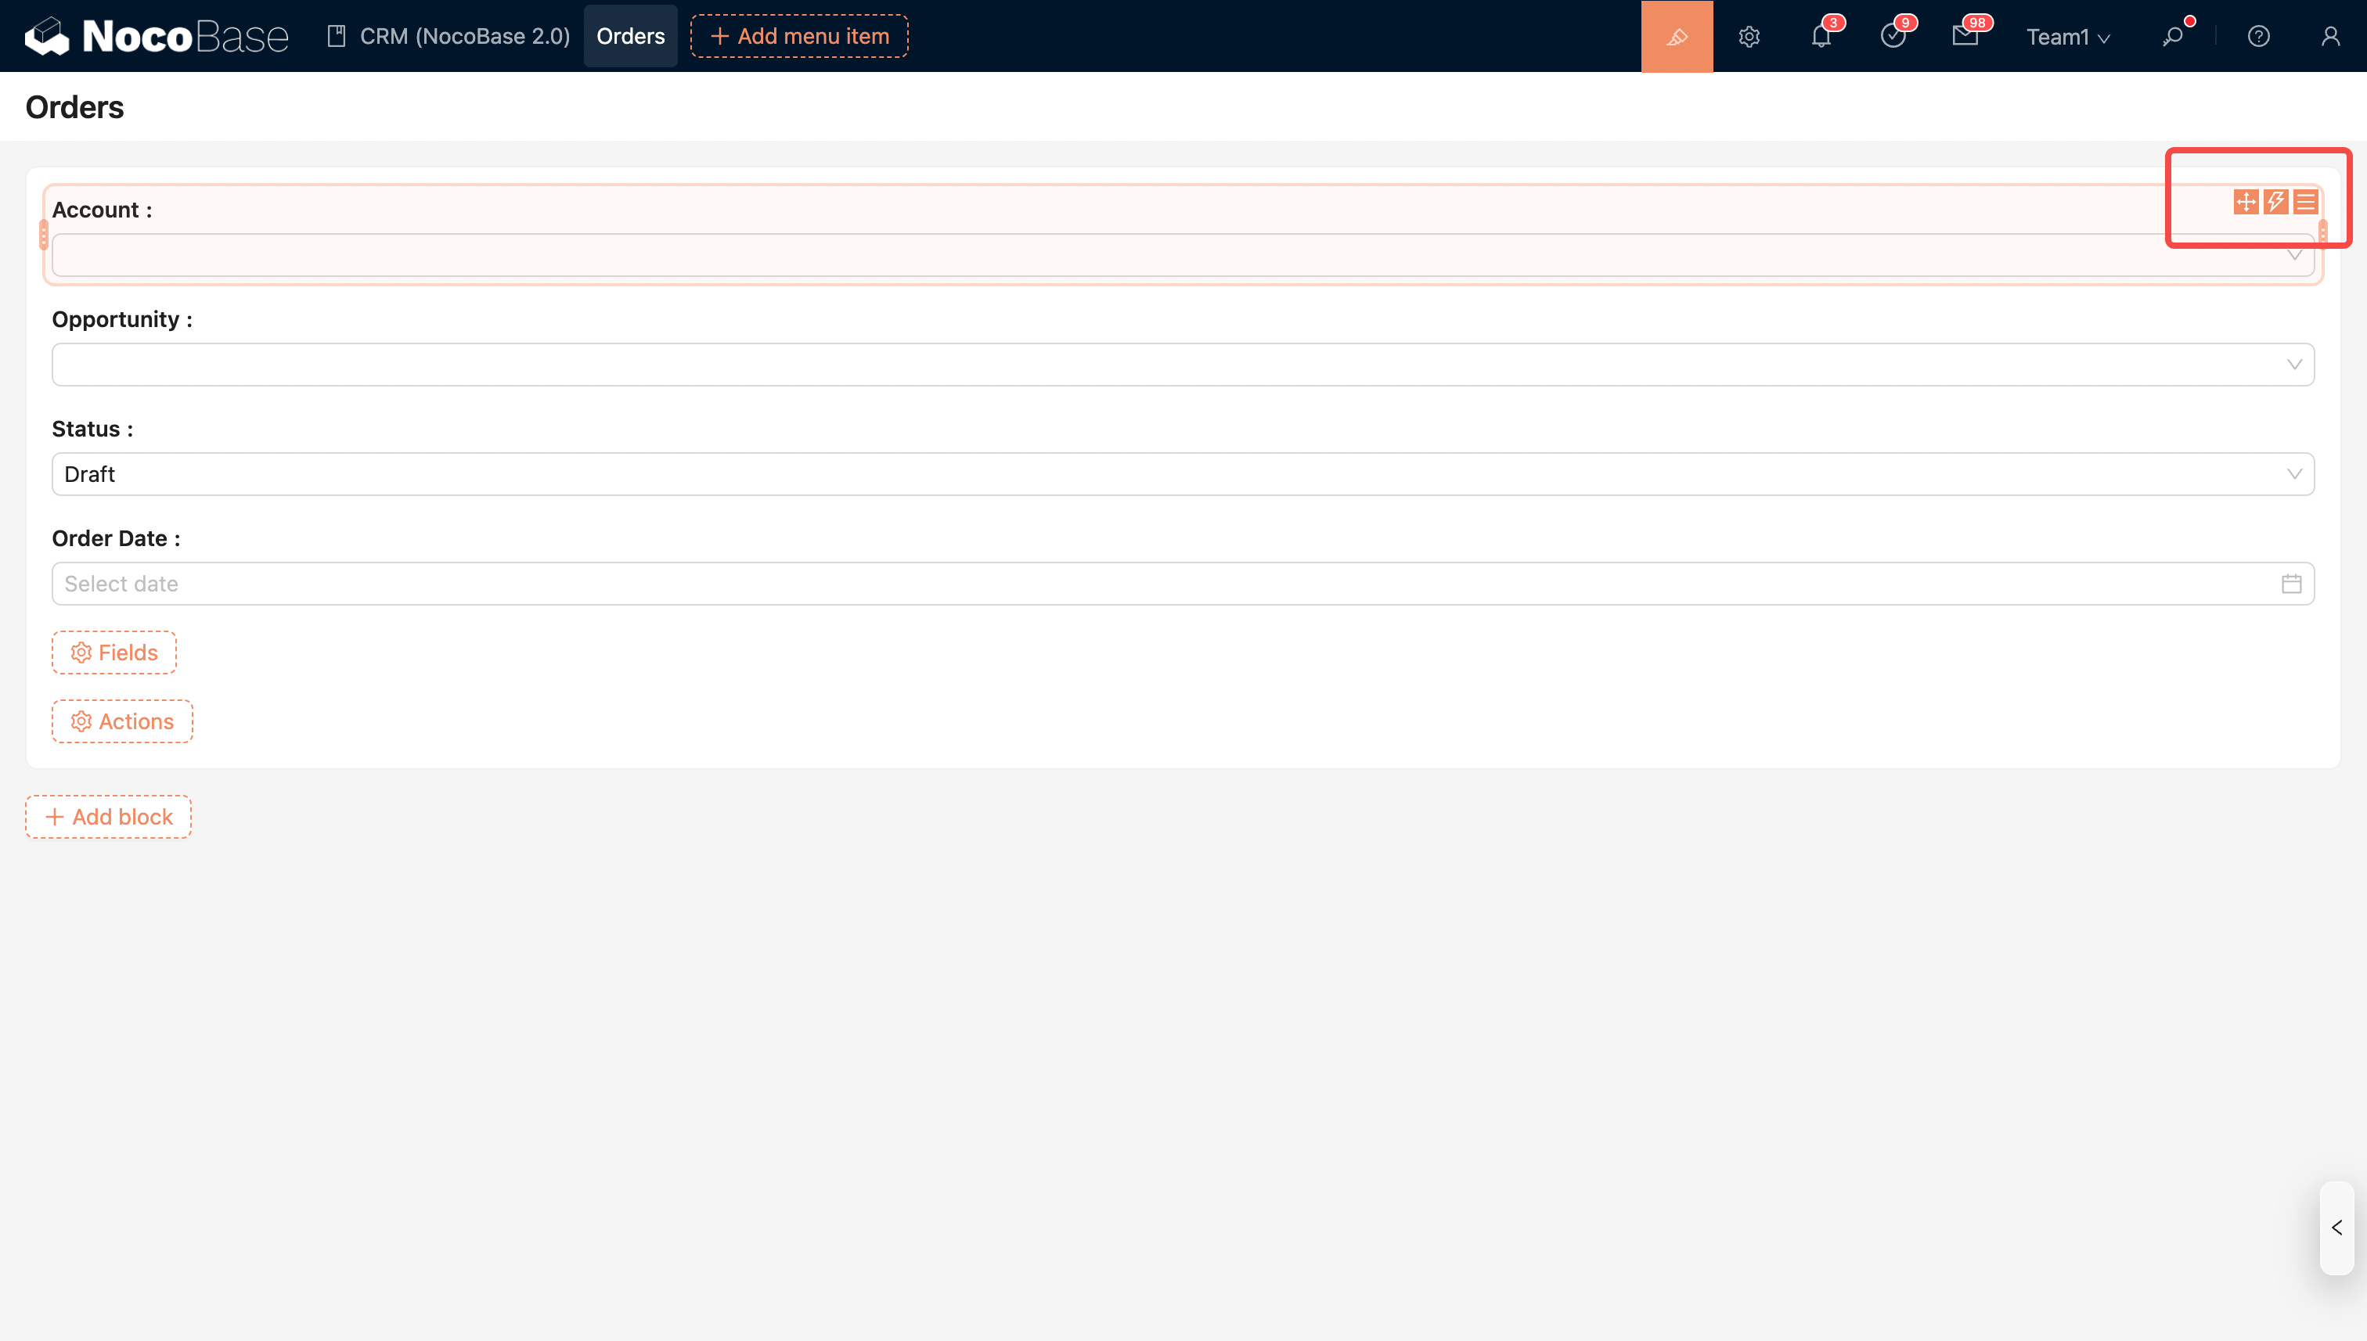Switch to the CRM (NocoBase 2.0) menu item
Image resolution: width=2367 pixels, height=1341 pixels.
tap(449, 36)
